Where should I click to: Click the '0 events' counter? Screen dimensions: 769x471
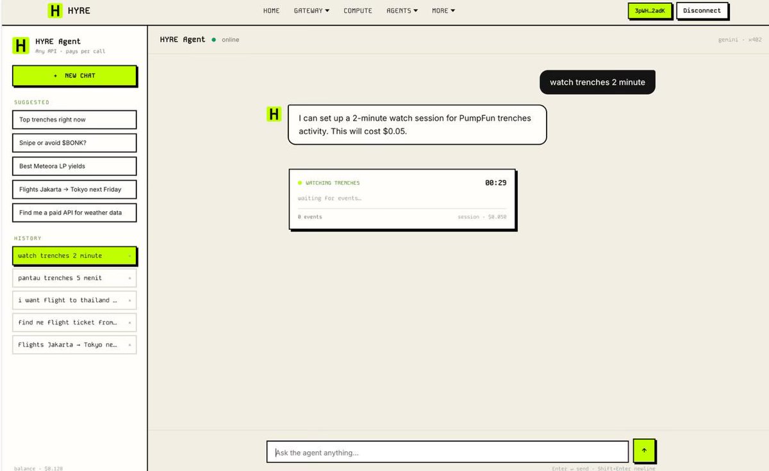tap(310, 217)
